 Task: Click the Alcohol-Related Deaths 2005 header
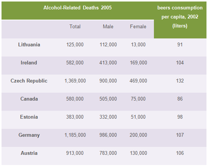78,8
